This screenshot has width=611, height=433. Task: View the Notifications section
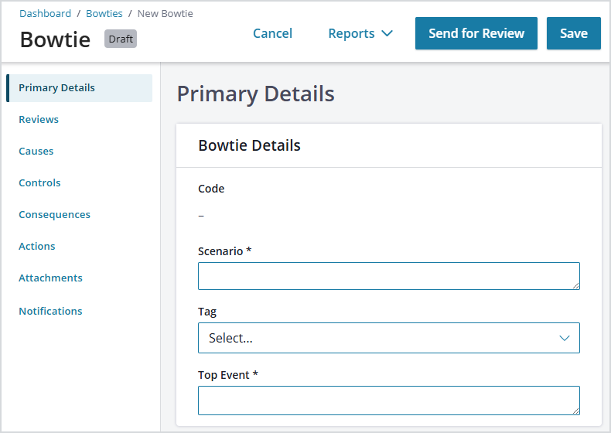[50, 311]
